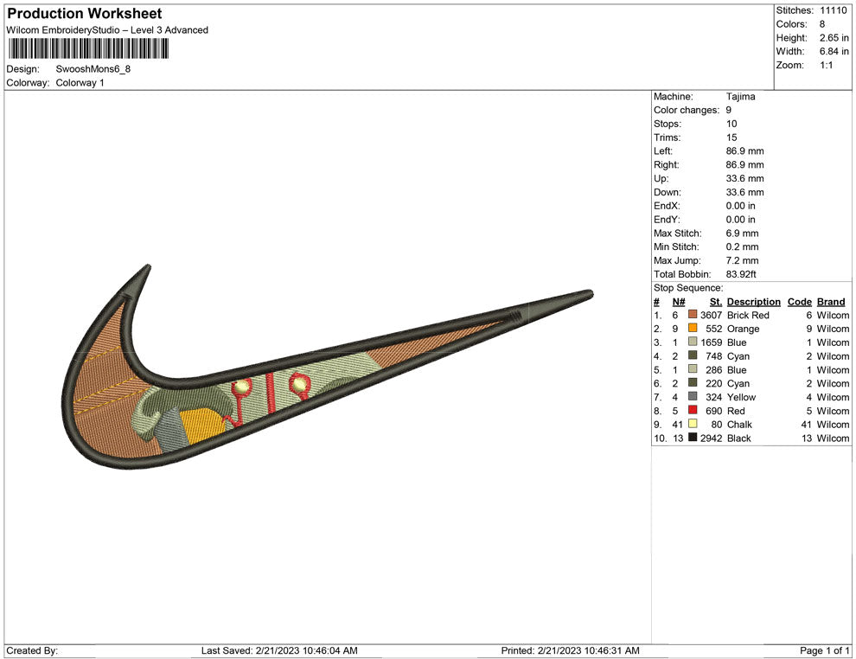Click the Production Worksheet title
The image size is (856, 659).
[x=85, y=14]
